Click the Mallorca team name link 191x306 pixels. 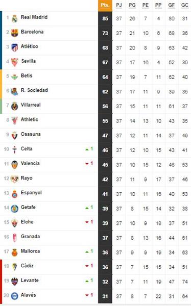30,251
